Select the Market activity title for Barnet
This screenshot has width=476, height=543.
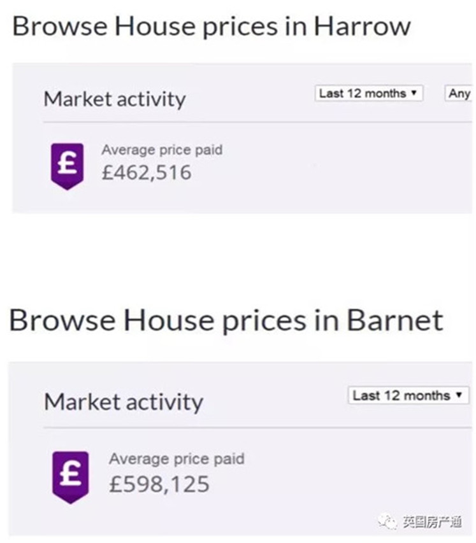[124, 402]
